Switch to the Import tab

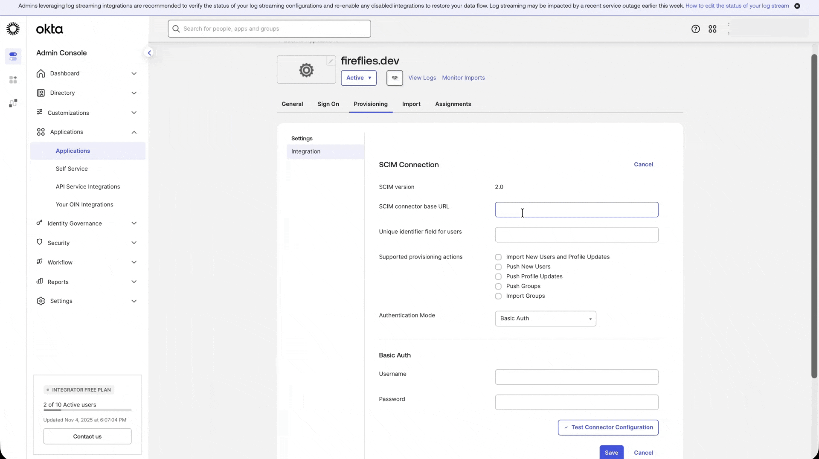(x=411, y=104)
